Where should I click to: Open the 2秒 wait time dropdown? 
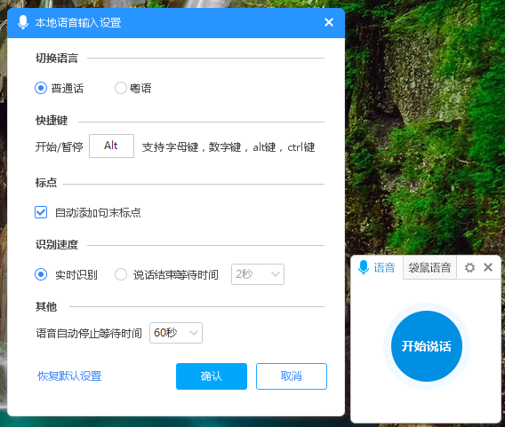(x=258, y=274)
